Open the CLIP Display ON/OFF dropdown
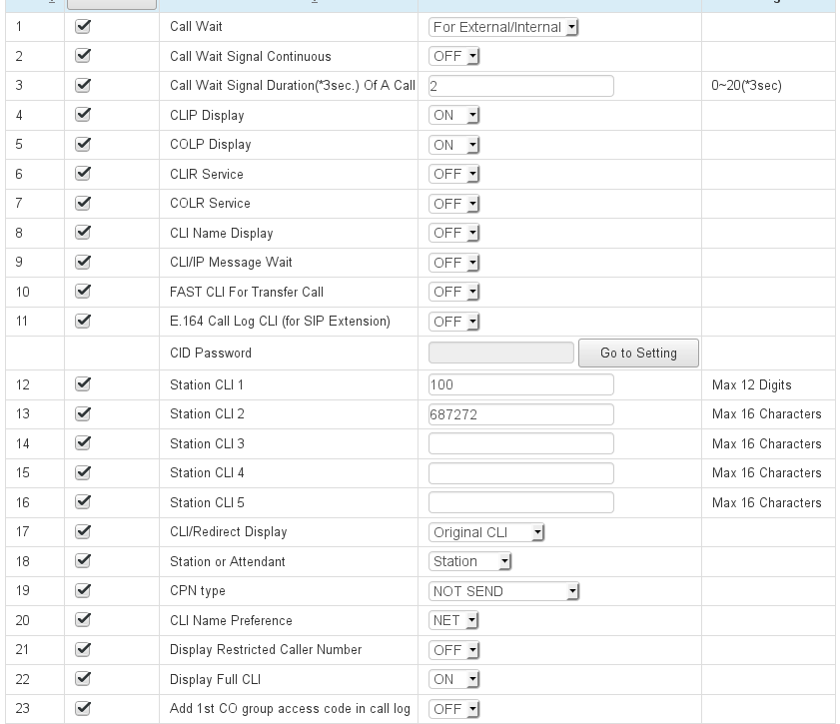Screen dimensions: 840x724 [455, 115]
